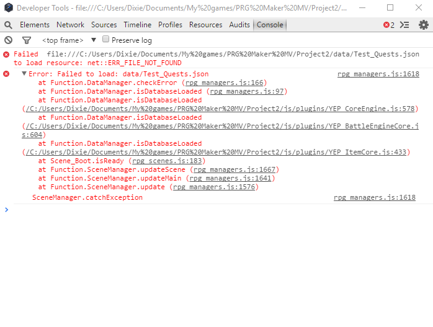This screenshot has width=433, height=327.
Task: Open the rpg_managers.js:166 source link
Action: [224, 83]
